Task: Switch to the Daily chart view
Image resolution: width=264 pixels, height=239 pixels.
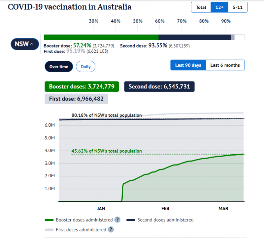Action: [x=85, y=67]
